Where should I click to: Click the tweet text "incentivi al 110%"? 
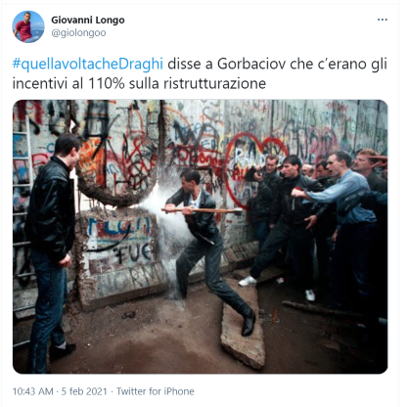(68, 83)
